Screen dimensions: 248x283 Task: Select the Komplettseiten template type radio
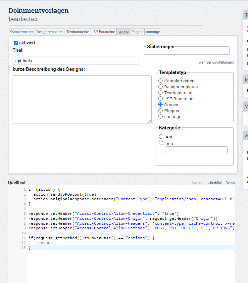pyautogui.click(x=161, y=81)
